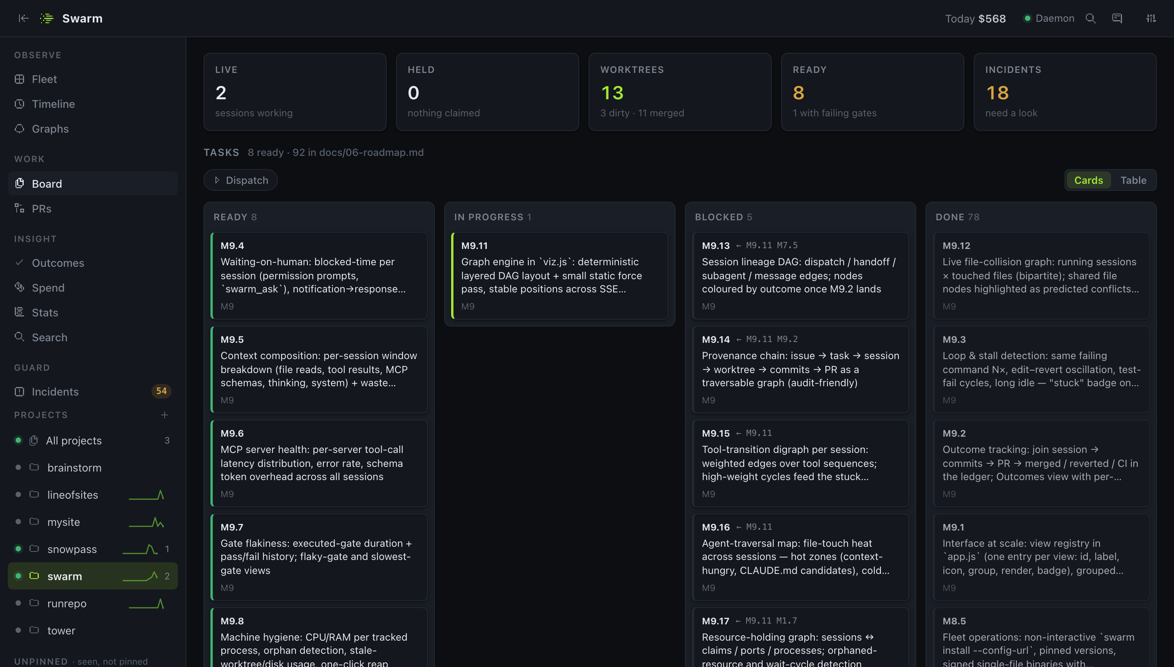Click the lineofsites activity sparkline
Image resolution: width=1174 pixels, height=667 pixels.
point(146,495)
